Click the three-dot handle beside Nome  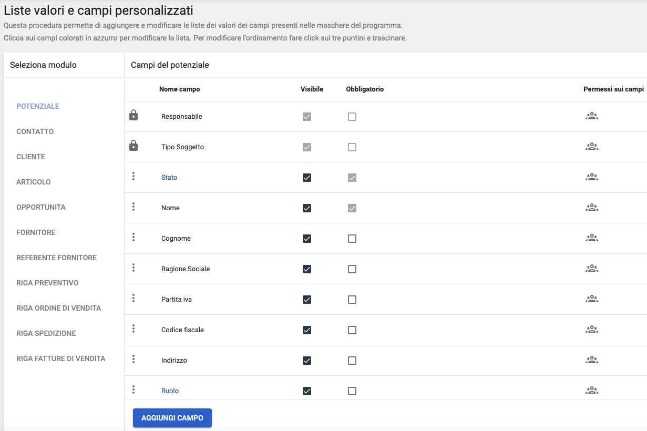(133, 207)
